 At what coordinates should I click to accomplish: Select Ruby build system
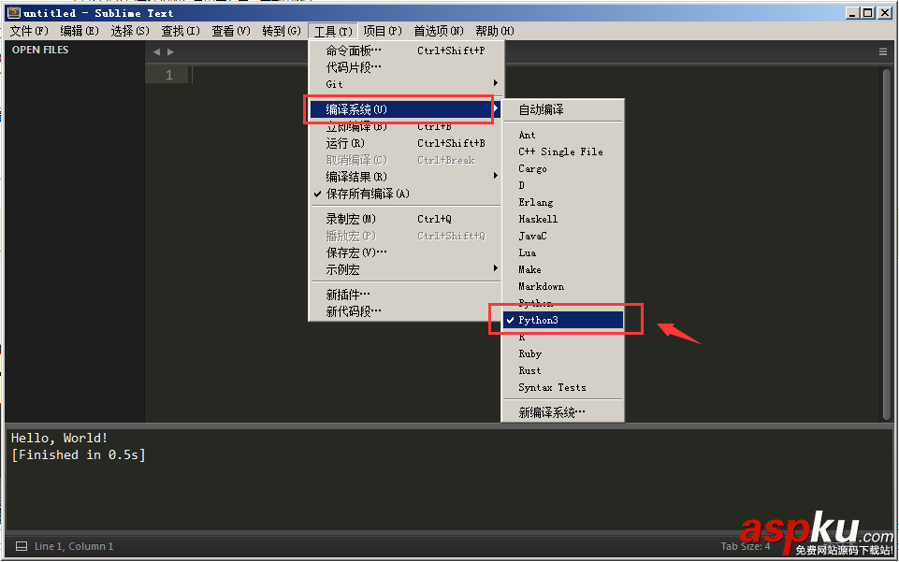(563, 354)
